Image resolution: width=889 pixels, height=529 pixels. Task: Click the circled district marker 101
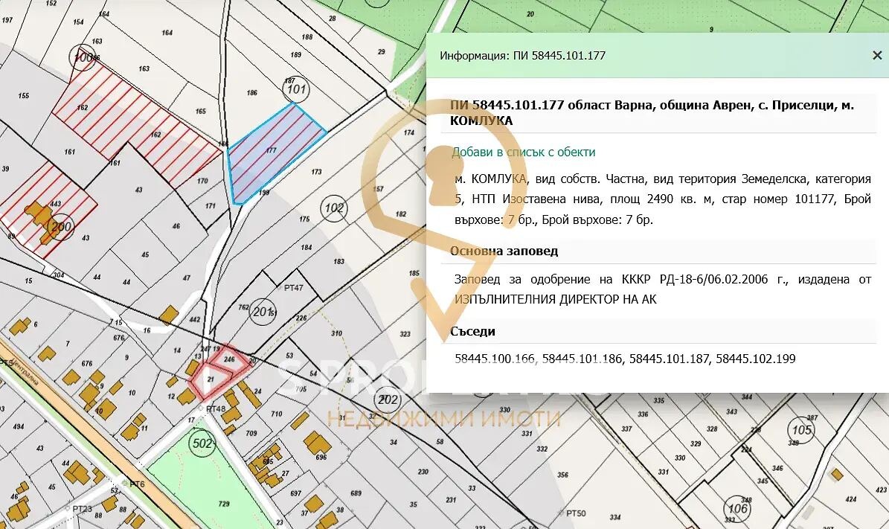coord(296,91)
